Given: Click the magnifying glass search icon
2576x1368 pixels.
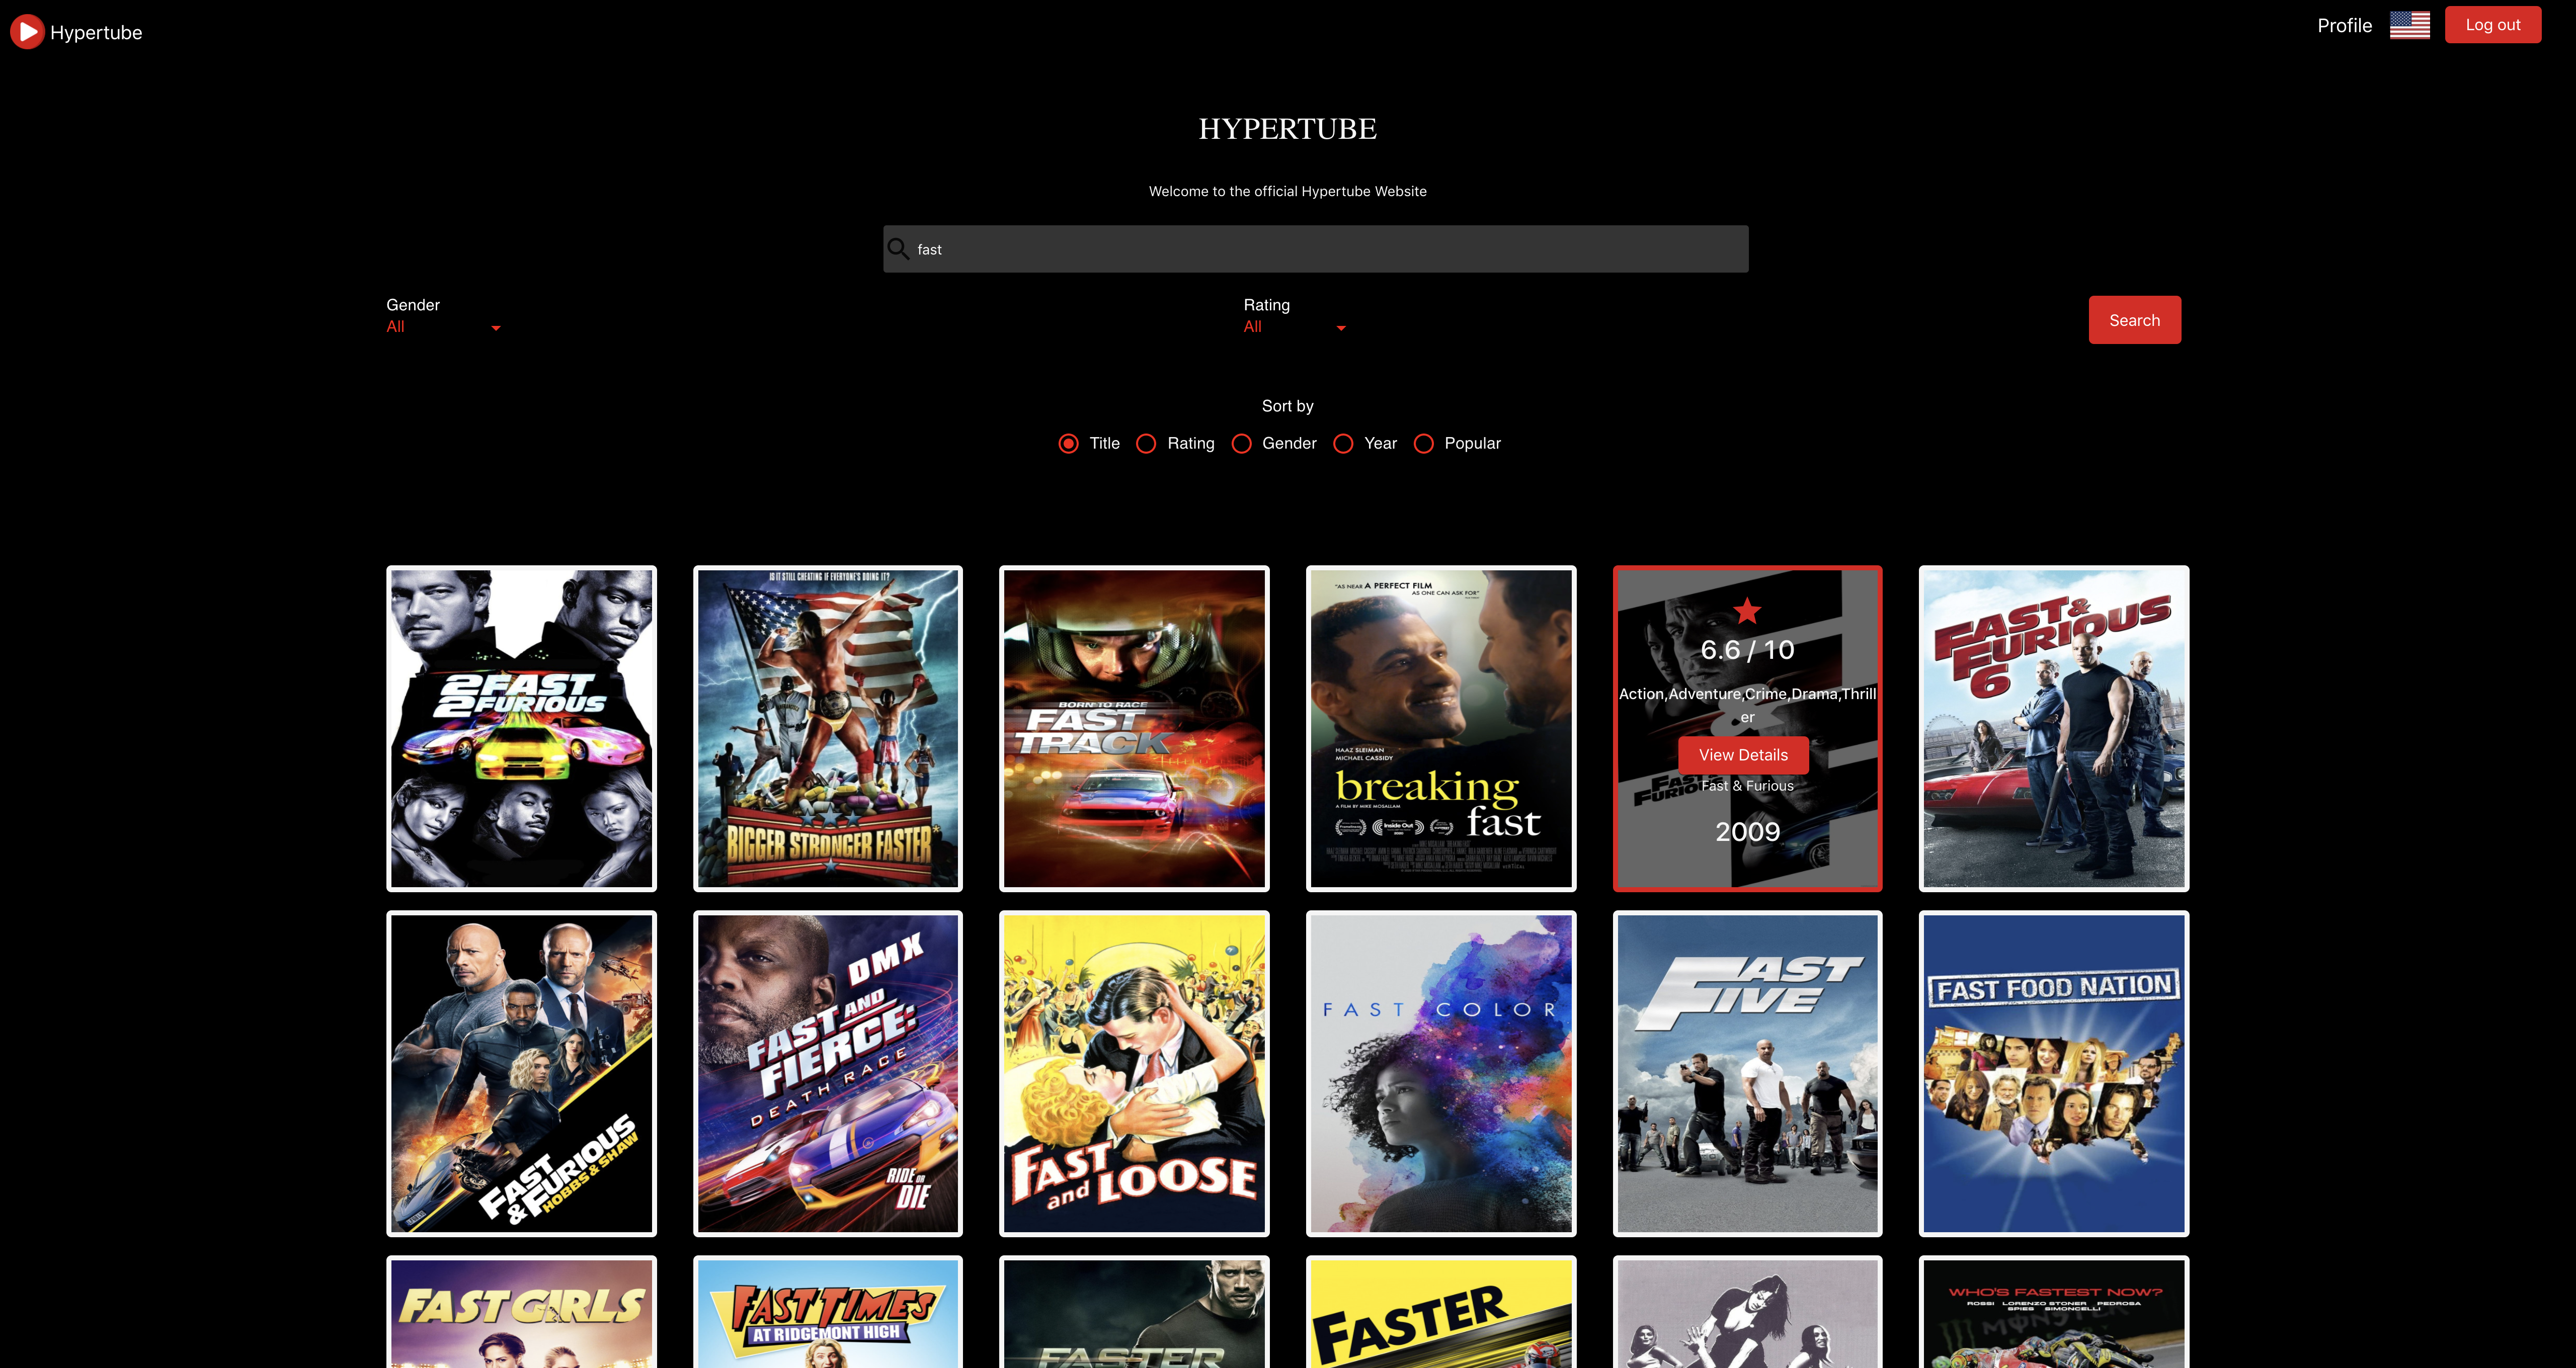Looking at the screenshot, I should tap(898, 249).
